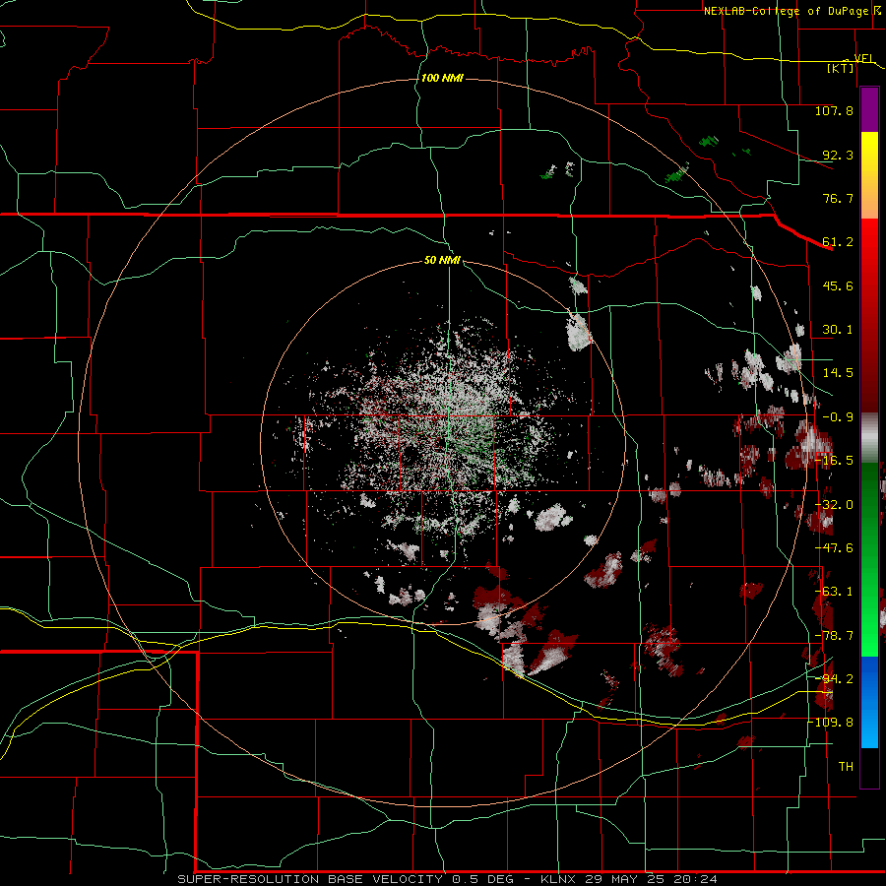Click the [KT] units label
Screen dimensions: 886x886
pyautogui.click(x=841, y=68)
